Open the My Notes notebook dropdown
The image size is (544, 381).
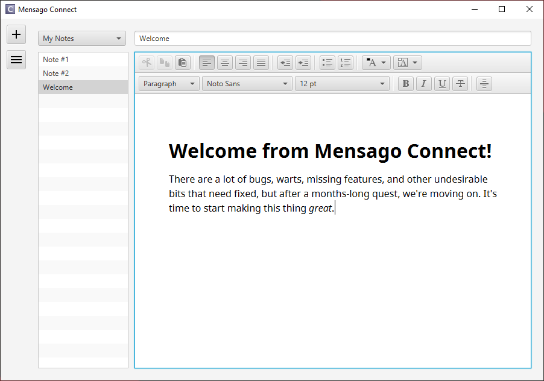tap(82, 39)
